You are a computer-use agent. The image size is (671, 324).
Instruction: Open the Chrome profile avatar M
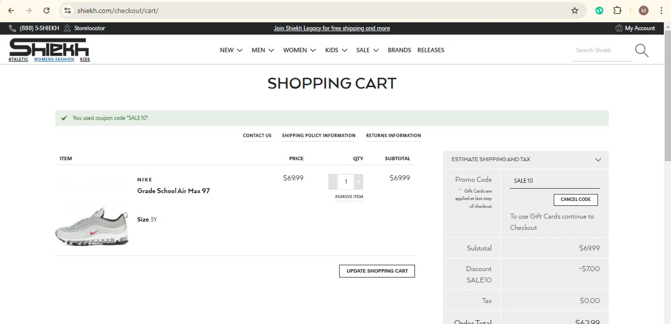(x=643, y=11)
